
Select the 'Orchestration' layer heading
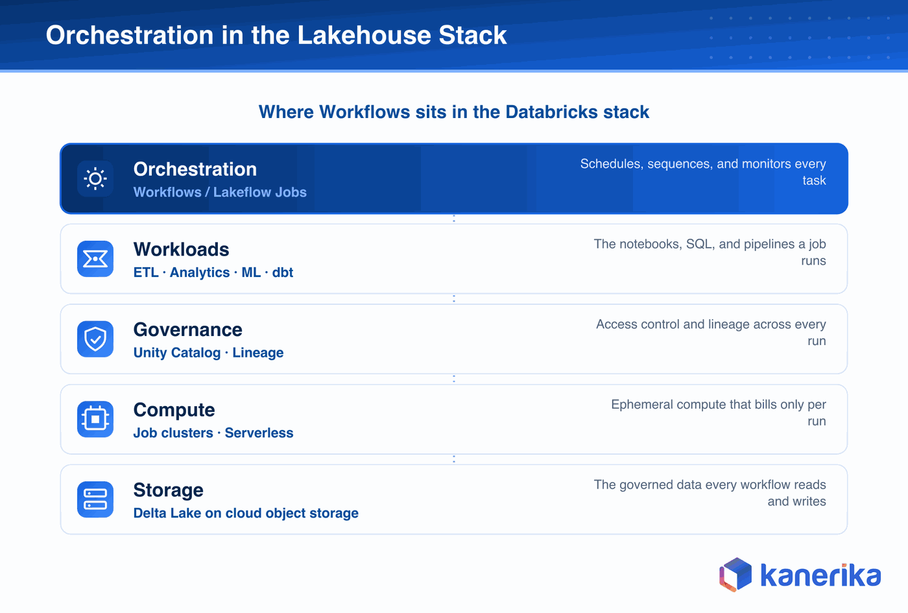[195, 169]
